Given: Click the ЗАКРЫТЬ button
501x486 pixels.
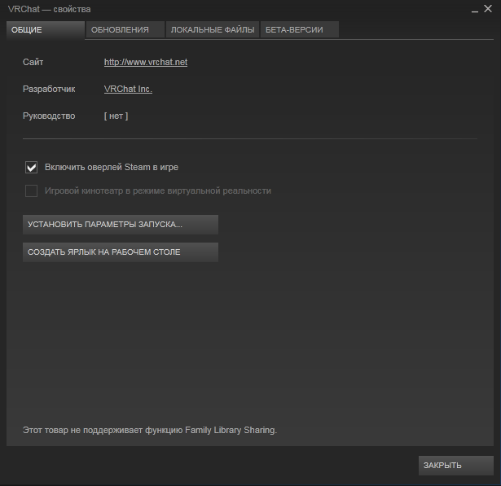Looking at the screenshot, I should pos(456,466).
